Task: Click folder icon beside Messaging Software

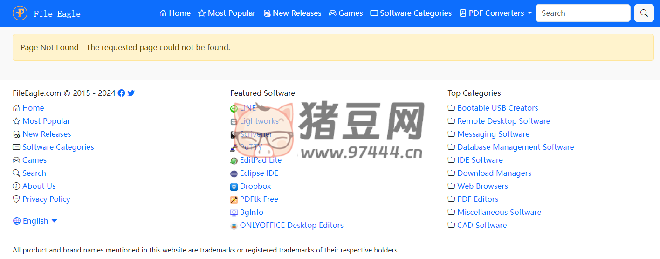Action: (x=451, y=134)
